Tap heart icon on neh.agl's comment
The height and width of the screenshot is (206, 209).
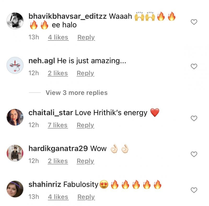click(x=194, y=67)
